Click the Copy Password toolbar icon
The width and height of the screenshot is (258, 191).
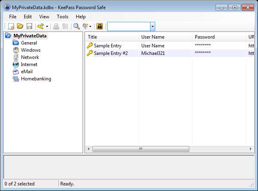(65, 26)
